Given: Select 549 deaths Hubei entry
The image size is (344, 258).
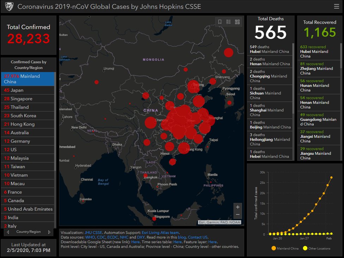Looking at the screenshot, I should point(270,49).
